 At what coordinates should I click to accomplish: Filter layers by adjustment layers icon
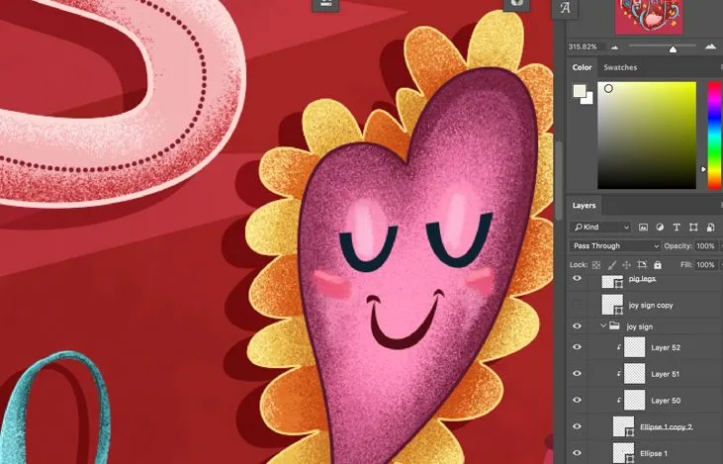(x=660, y=227)
